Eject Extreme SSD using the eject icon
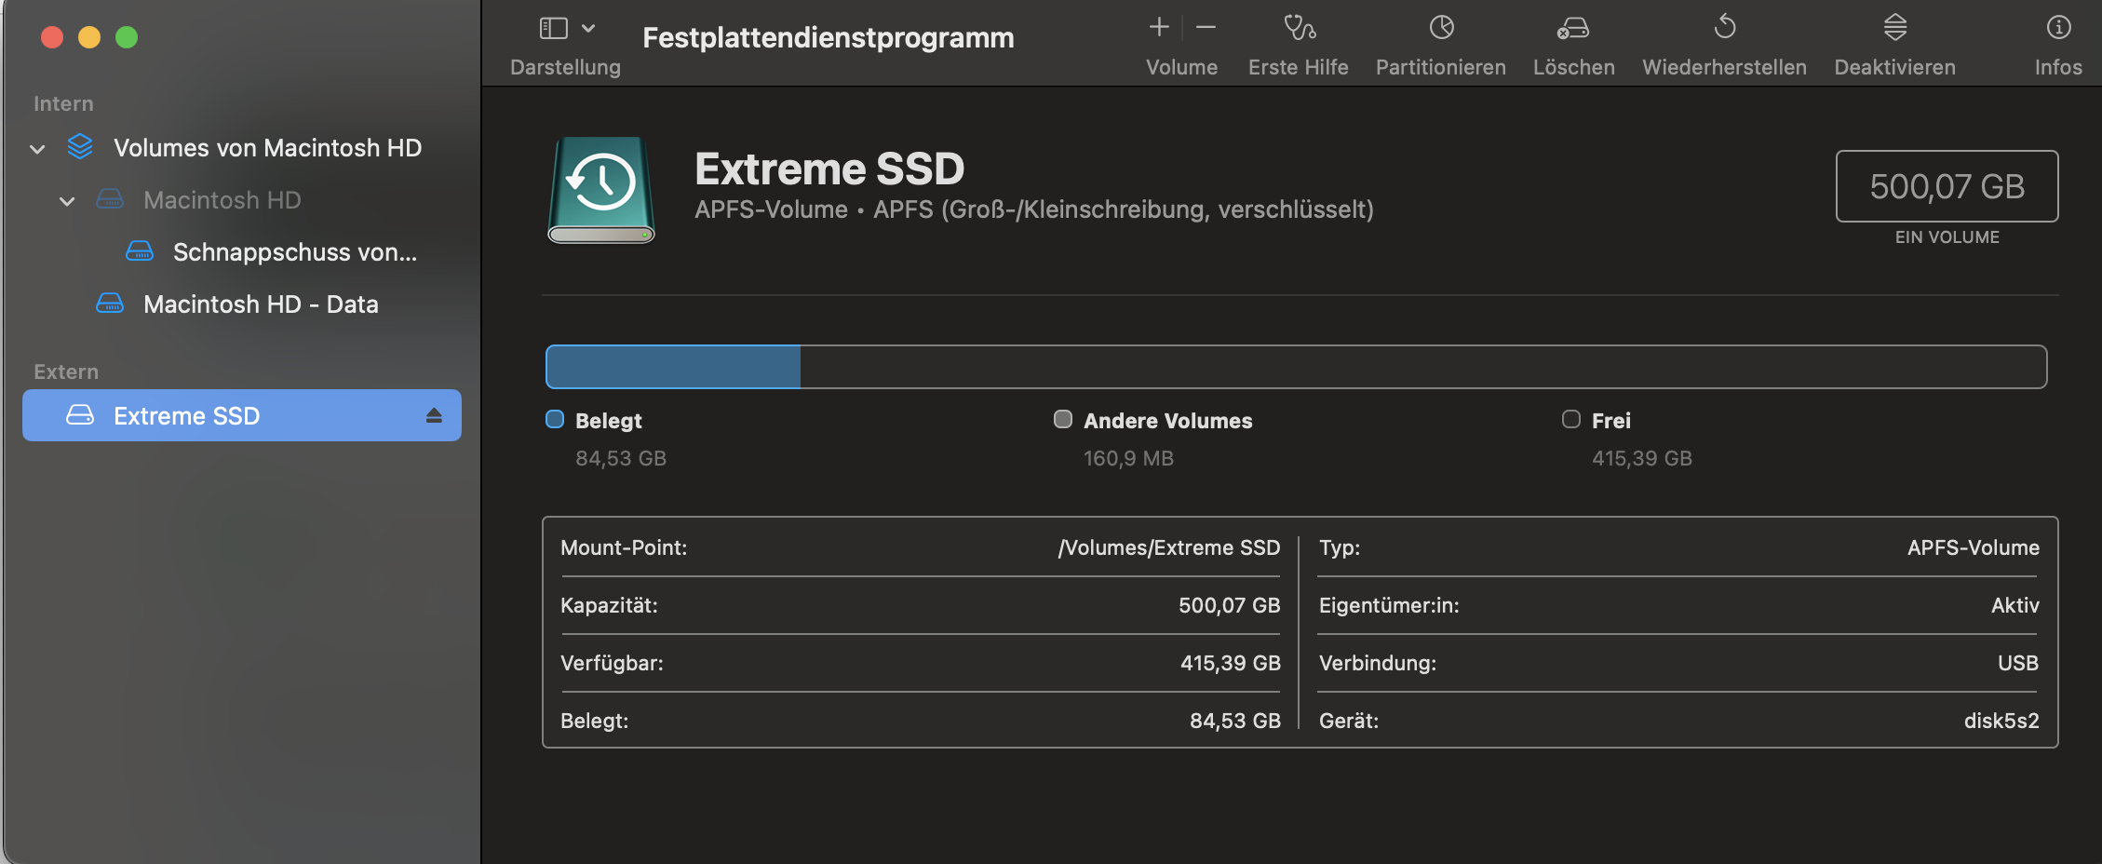 point(434,416)
